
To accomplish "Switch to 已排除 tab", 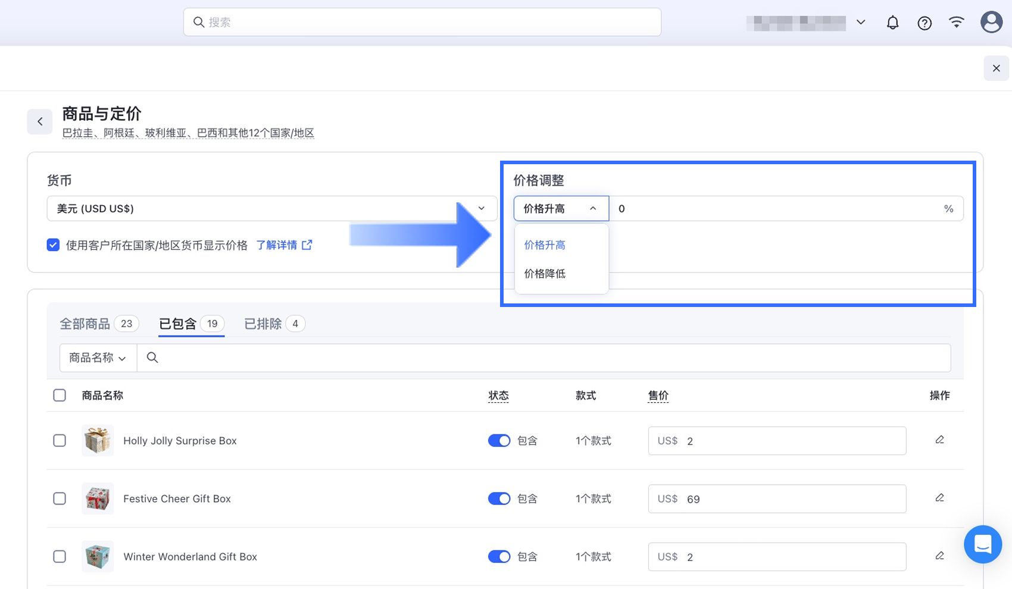I will [x=274, y=324].
